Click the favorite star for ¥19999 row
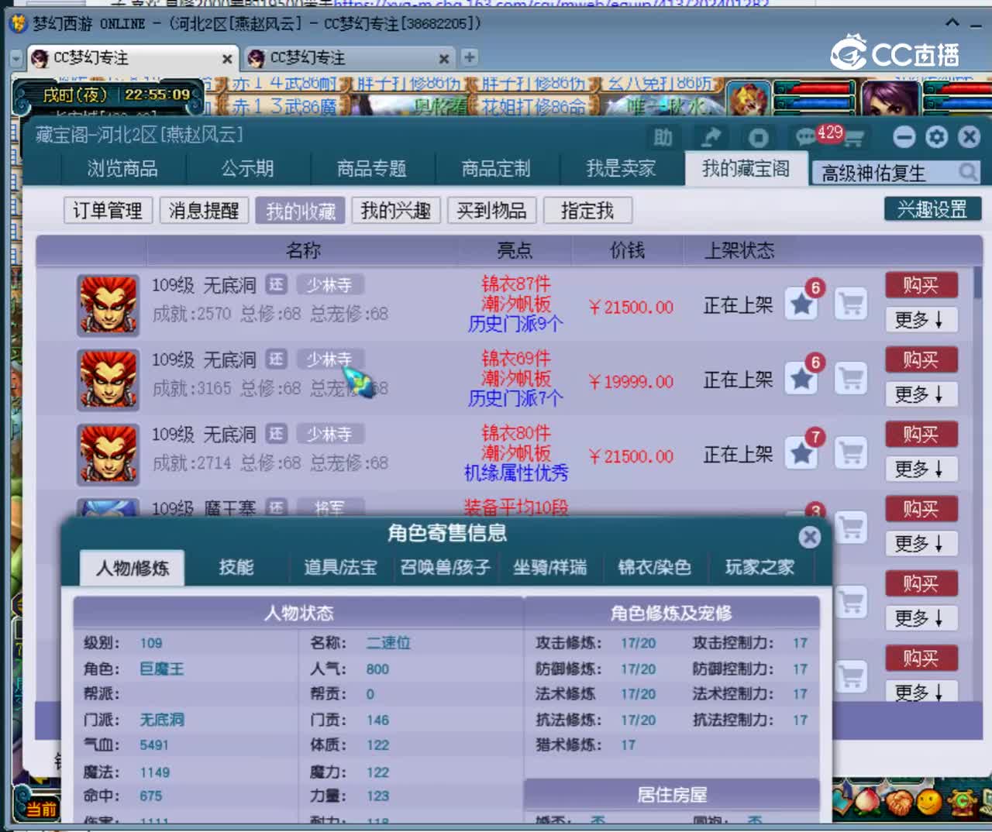 801,379
